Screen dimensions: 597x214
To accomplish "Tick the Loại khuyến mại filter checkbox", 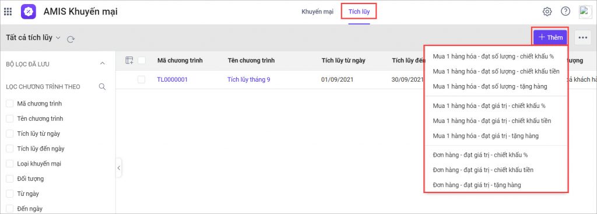I will (10, 164).
